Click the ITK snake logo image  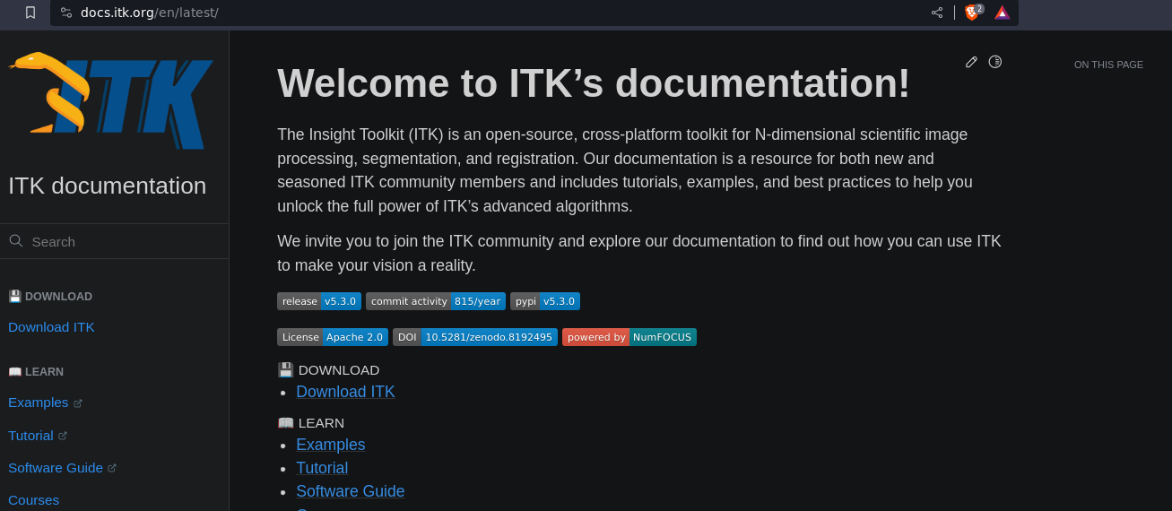point(111,100)
